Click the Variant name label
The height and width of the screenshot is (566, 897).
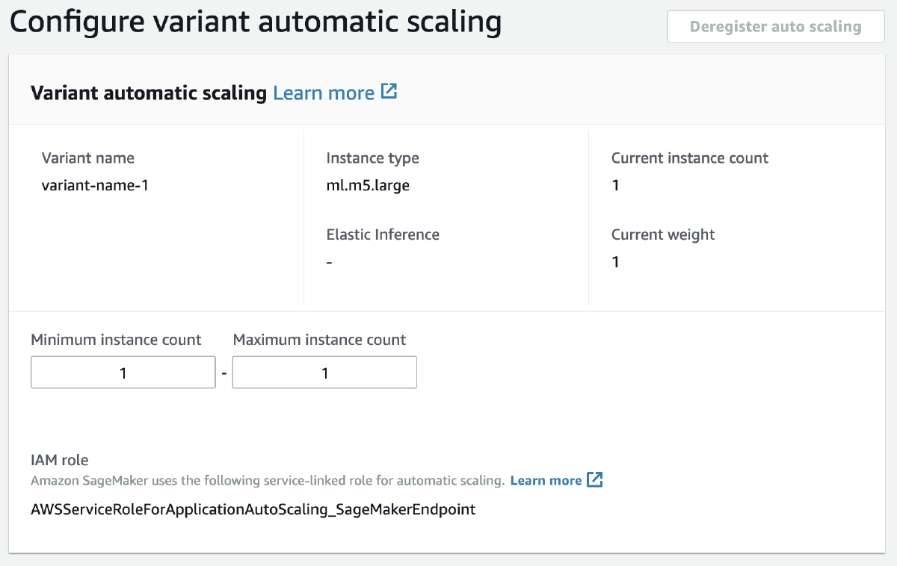(x=88, y=158)
